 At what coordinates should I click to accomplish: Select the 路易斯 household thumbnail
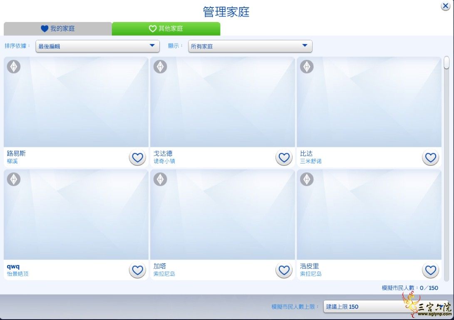pyautogui.click(x=76, y=102)
